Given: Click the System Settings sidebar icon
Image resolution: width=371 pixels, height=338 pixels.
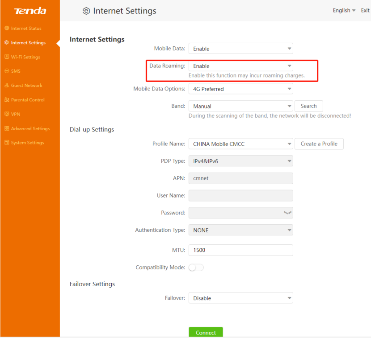Looking at the screenshot, I should tap(7, 143).
